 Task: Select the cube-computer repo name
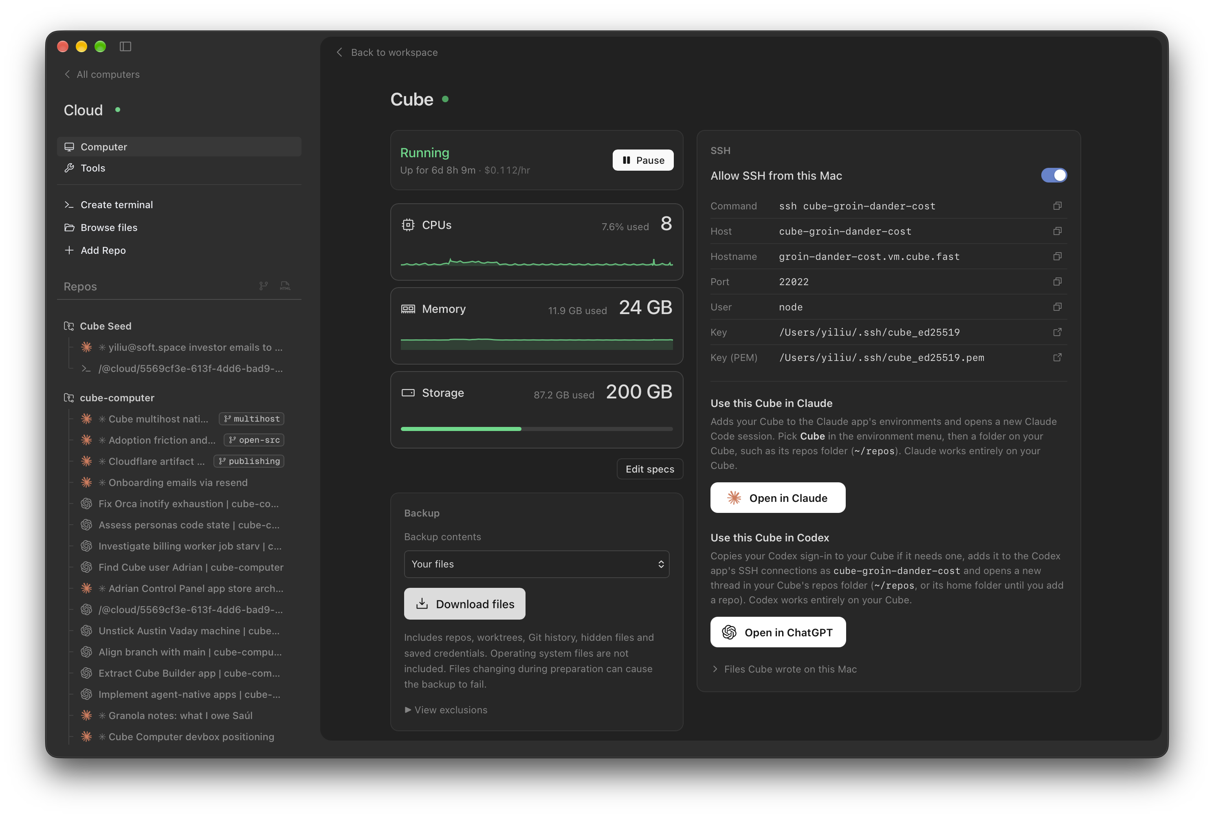pos(117,398)
